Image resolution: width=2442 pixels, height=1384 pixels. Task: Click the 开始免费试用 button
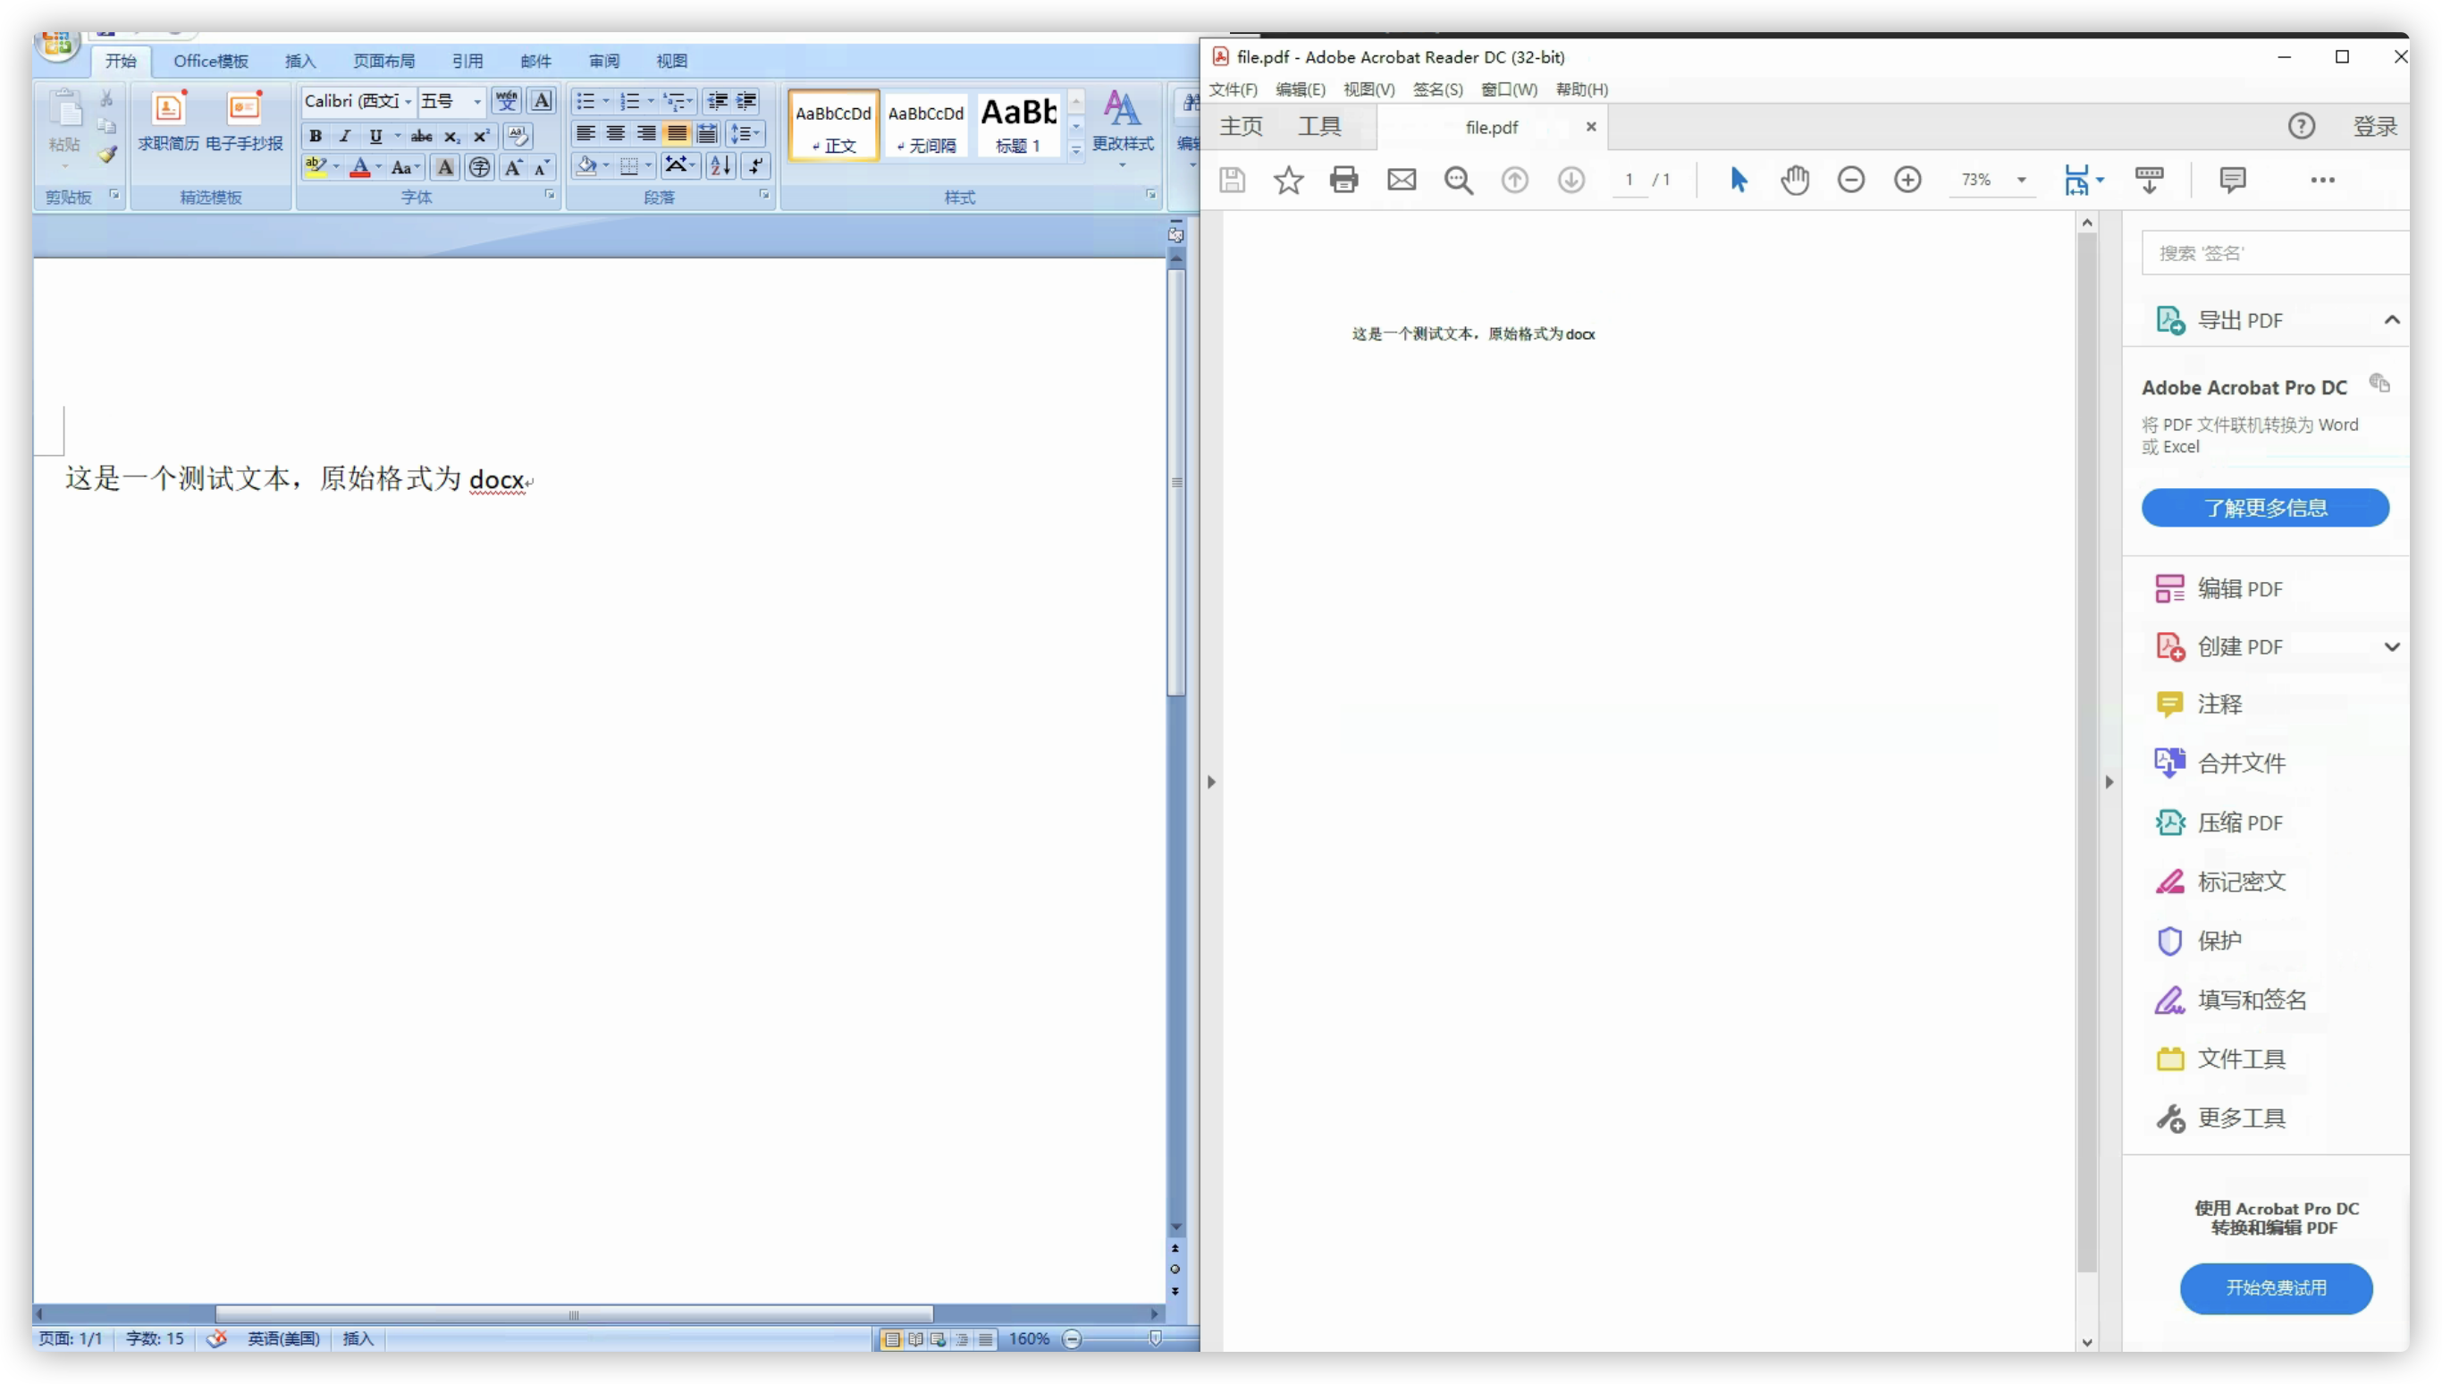click(2275, 1288)
